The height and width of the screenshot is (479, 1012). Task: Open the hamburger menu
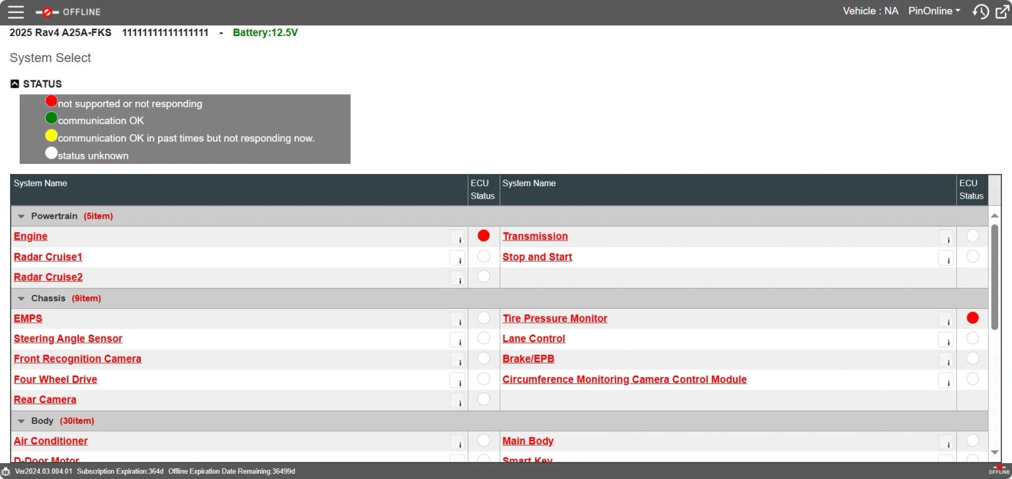(x=16, y=12)
